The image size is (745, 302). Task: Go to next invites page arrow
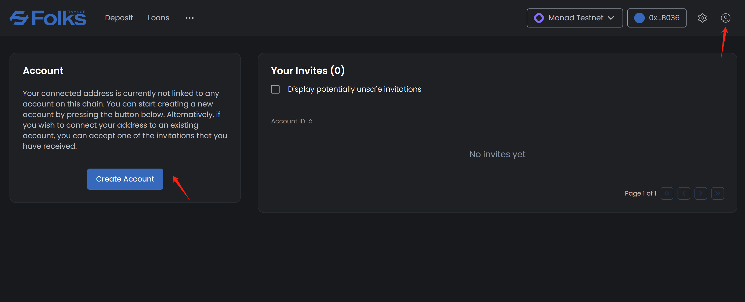[x=701, y=193]
